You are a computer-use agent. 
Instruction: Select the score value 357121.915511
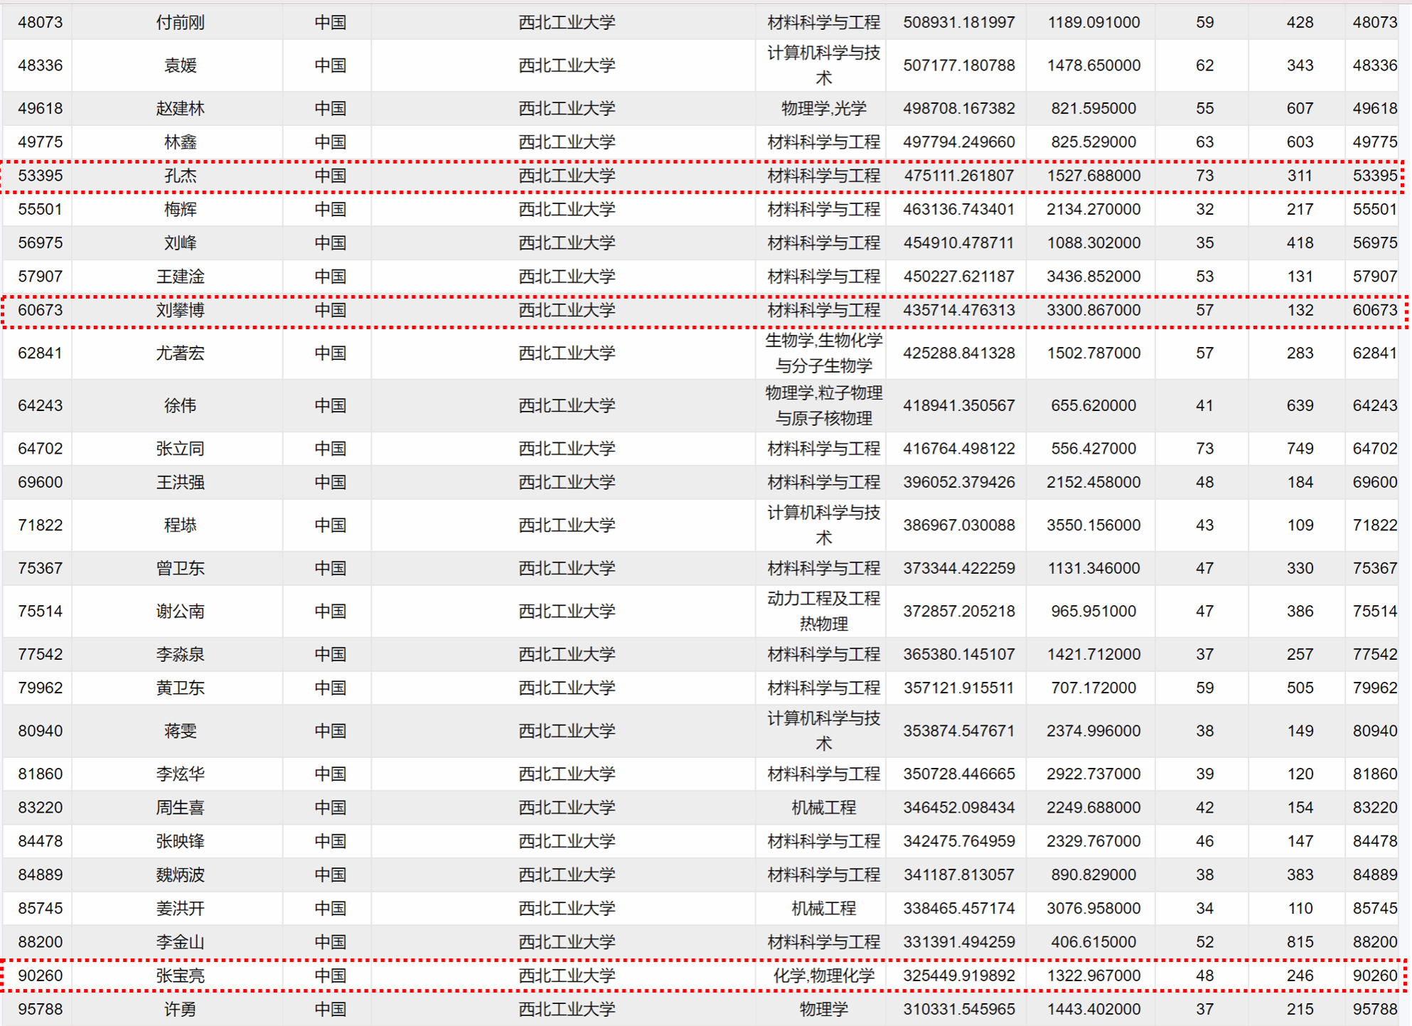958,688
